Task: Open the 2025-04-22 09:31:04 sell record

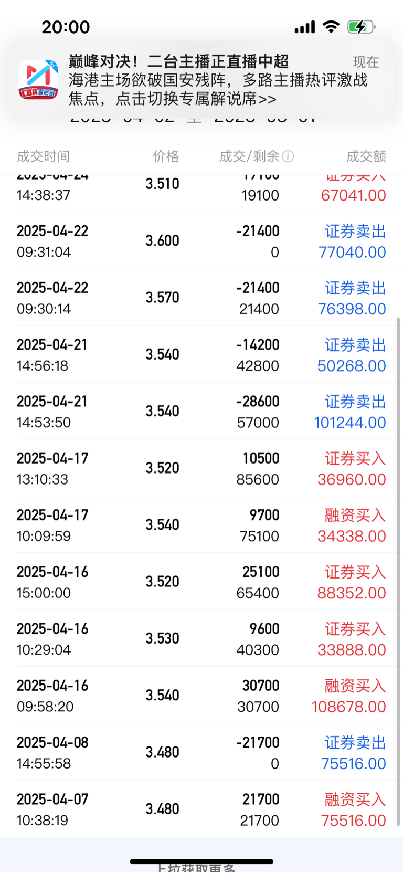Action: [201, 241]
